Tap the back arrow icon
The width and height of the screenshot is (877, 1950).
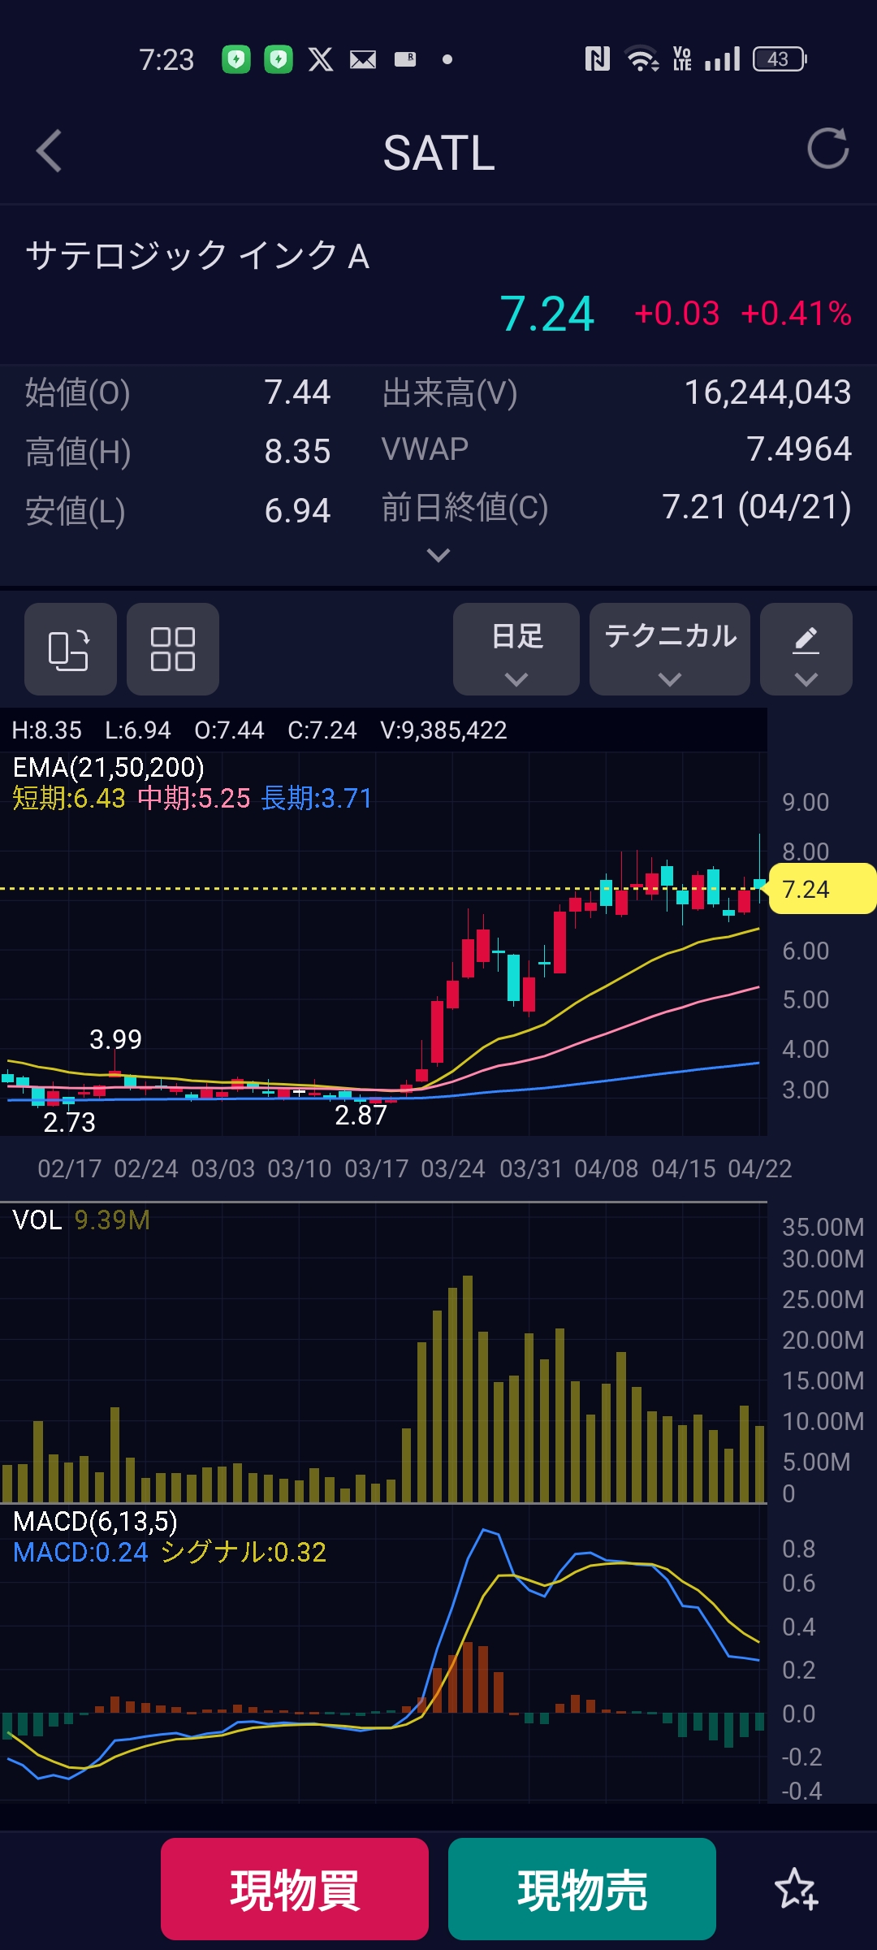[50, 151]
